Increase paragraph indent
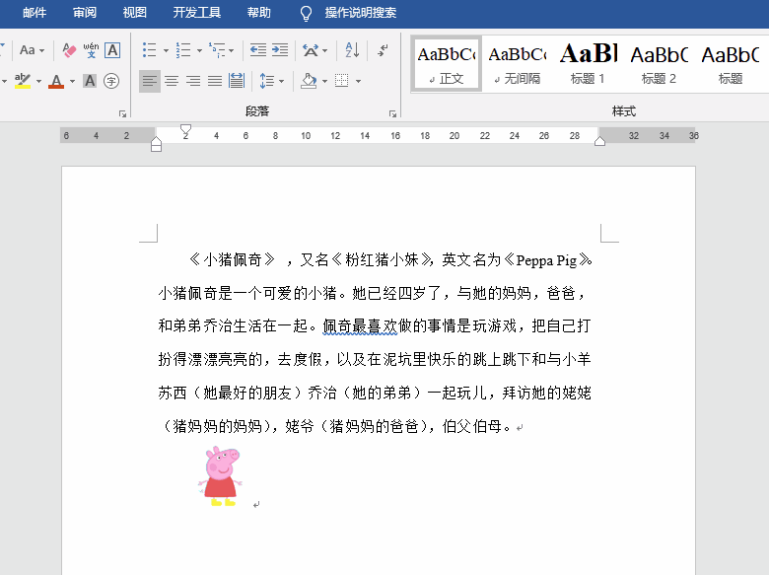Viewport: 769px width, 575px height. point(280,50)
